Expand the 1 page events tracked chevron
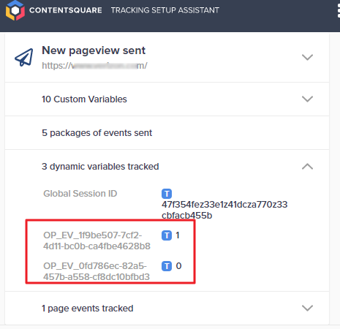Screen dimensions: 340x329 point(307,308)
